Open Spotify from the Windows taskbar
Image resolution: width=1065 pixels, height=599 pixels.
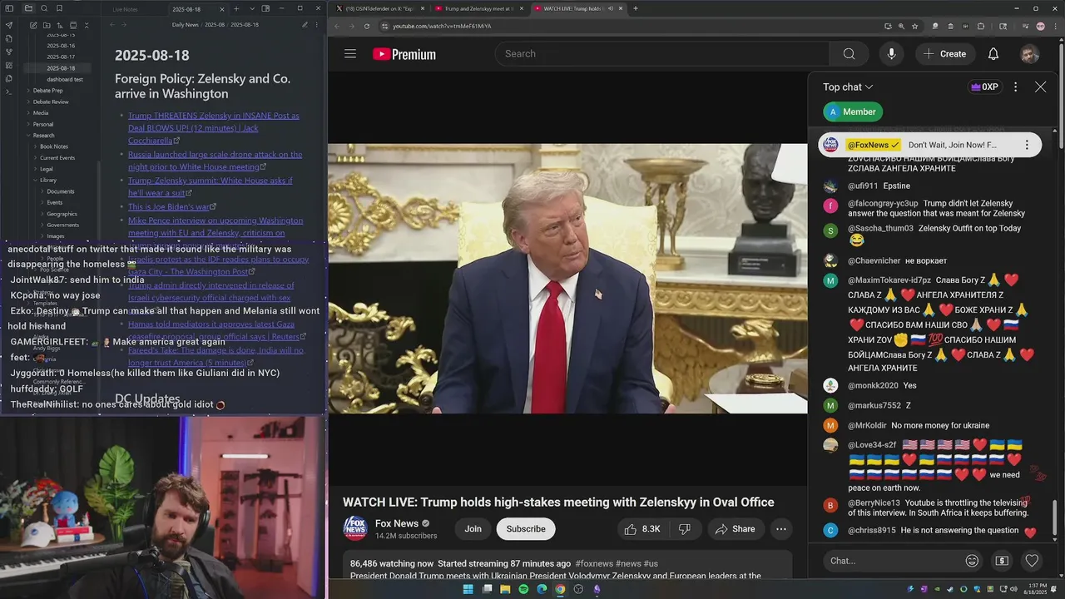pos(523,589)
